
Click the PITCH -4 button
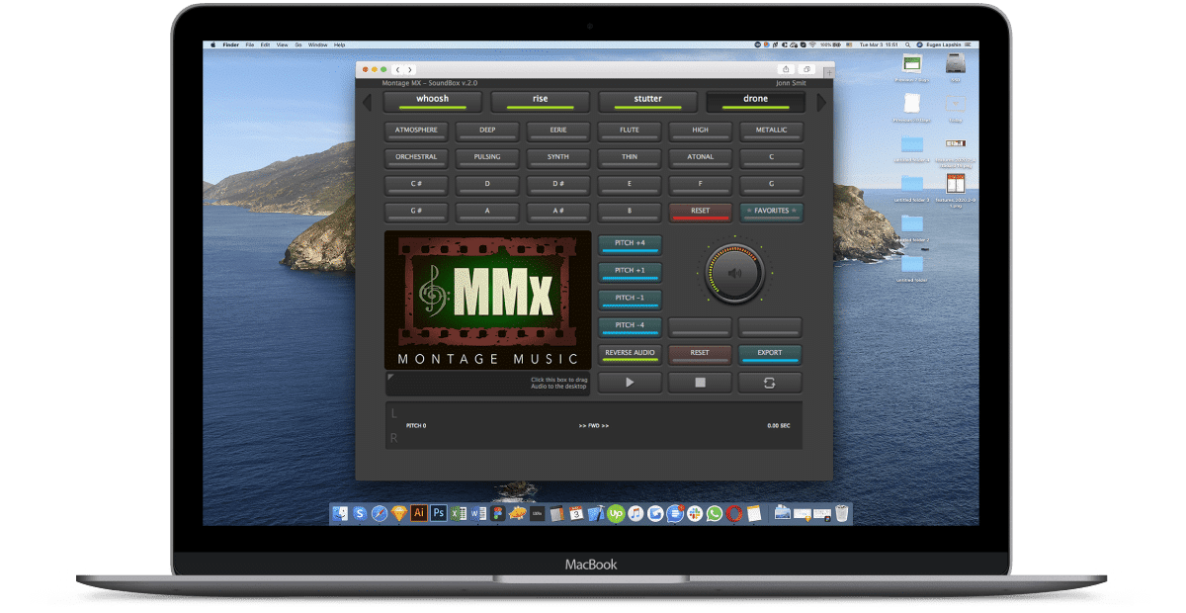coord(630,326)
